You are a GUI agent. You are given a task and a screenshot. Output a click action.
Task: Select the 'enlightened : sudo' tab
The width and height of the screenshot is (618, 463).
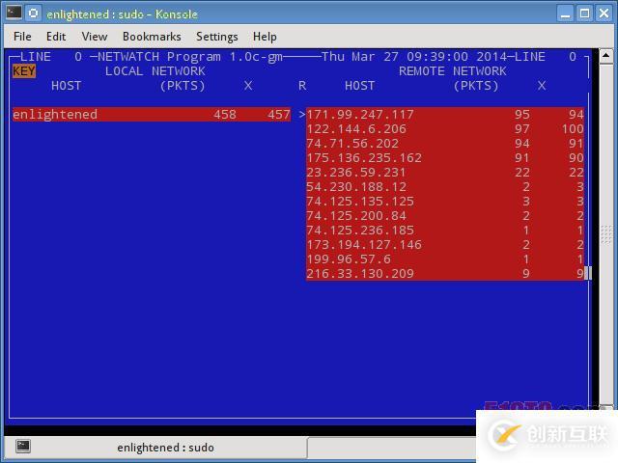(x=155, y=448)
